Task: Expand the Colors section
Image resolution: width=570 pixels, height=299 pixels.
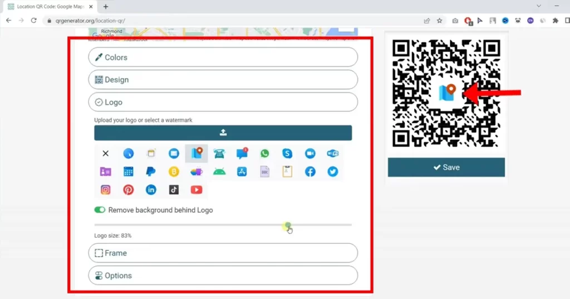Action: click(x=223, y=57)
